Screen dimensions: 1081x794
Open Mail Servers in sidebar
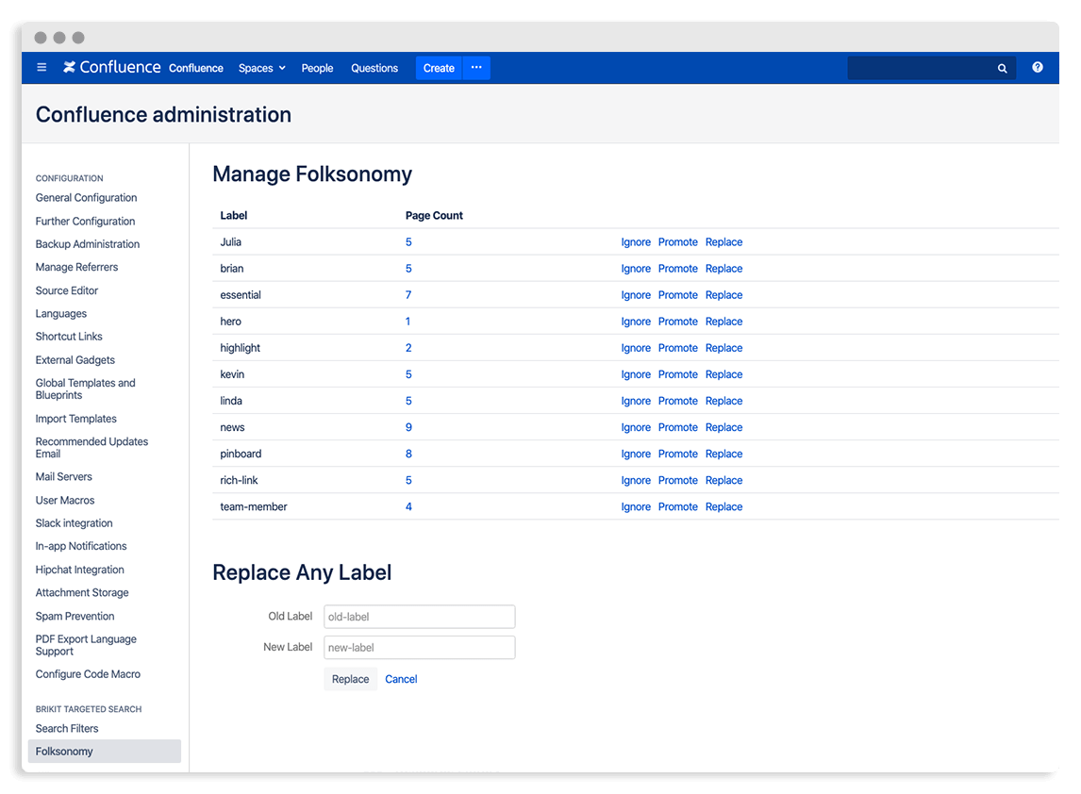pyautogui.click(x=63, y=477)
